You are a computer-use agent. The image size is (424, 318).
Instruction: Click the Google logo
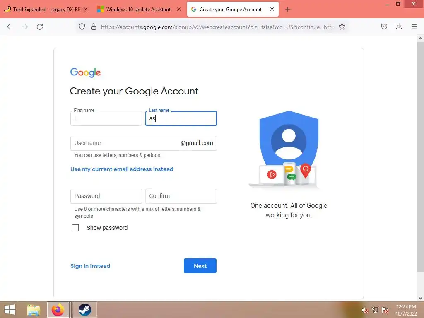[x=85, y=72]
